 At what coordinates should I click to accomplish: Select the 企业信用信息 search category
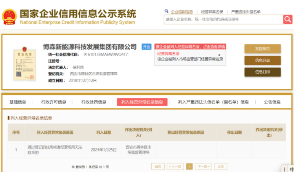point(182,12)
